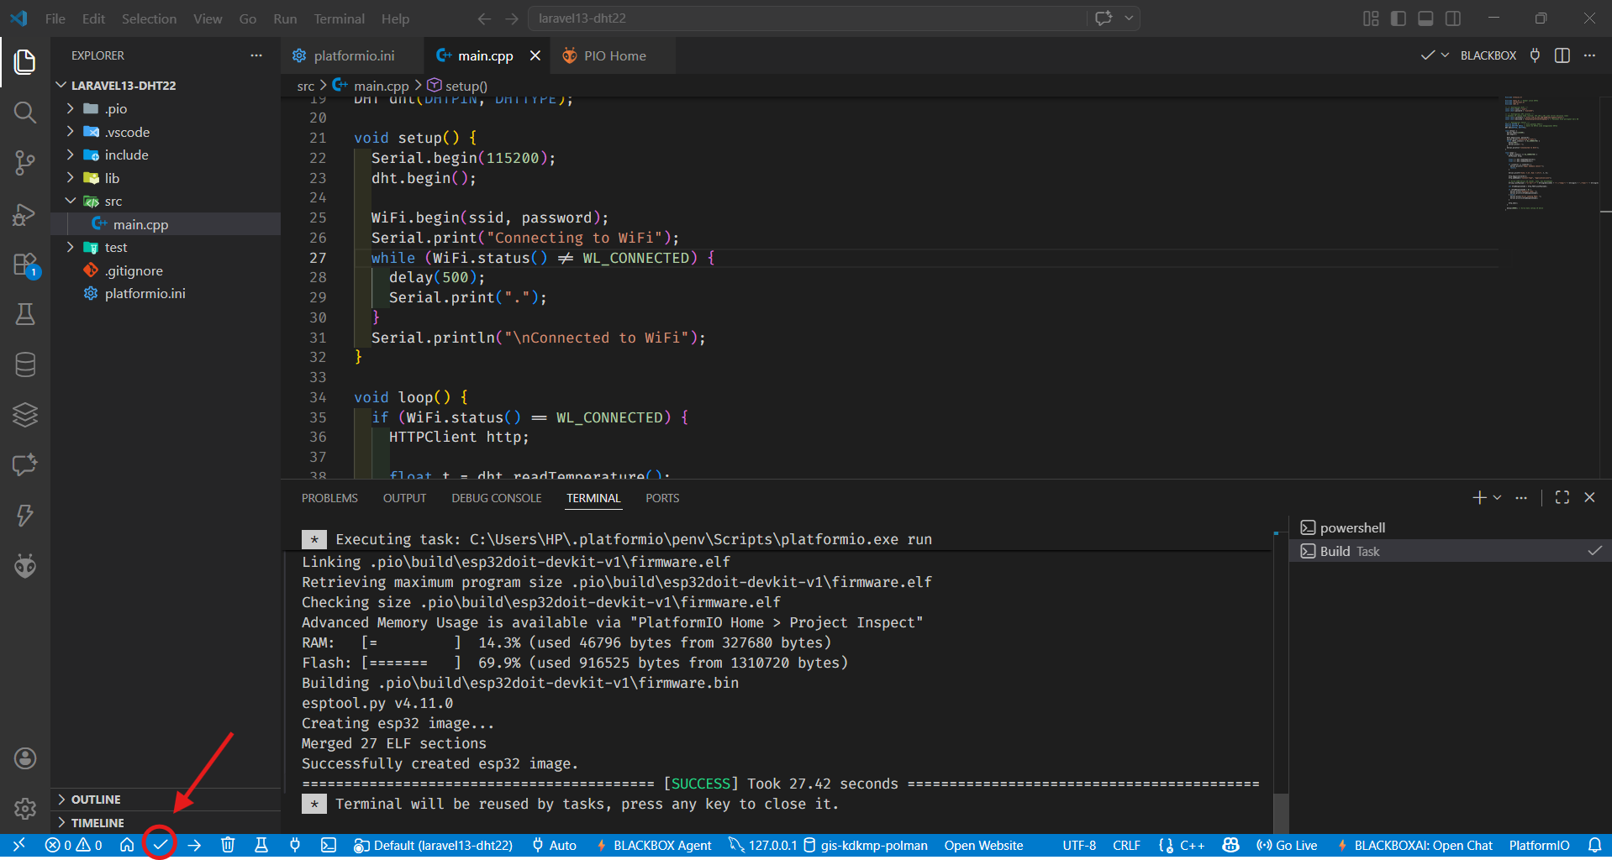1612x860 pixels.
Task: Open the PlatformIO alien head icon
Action: [25, 566]
